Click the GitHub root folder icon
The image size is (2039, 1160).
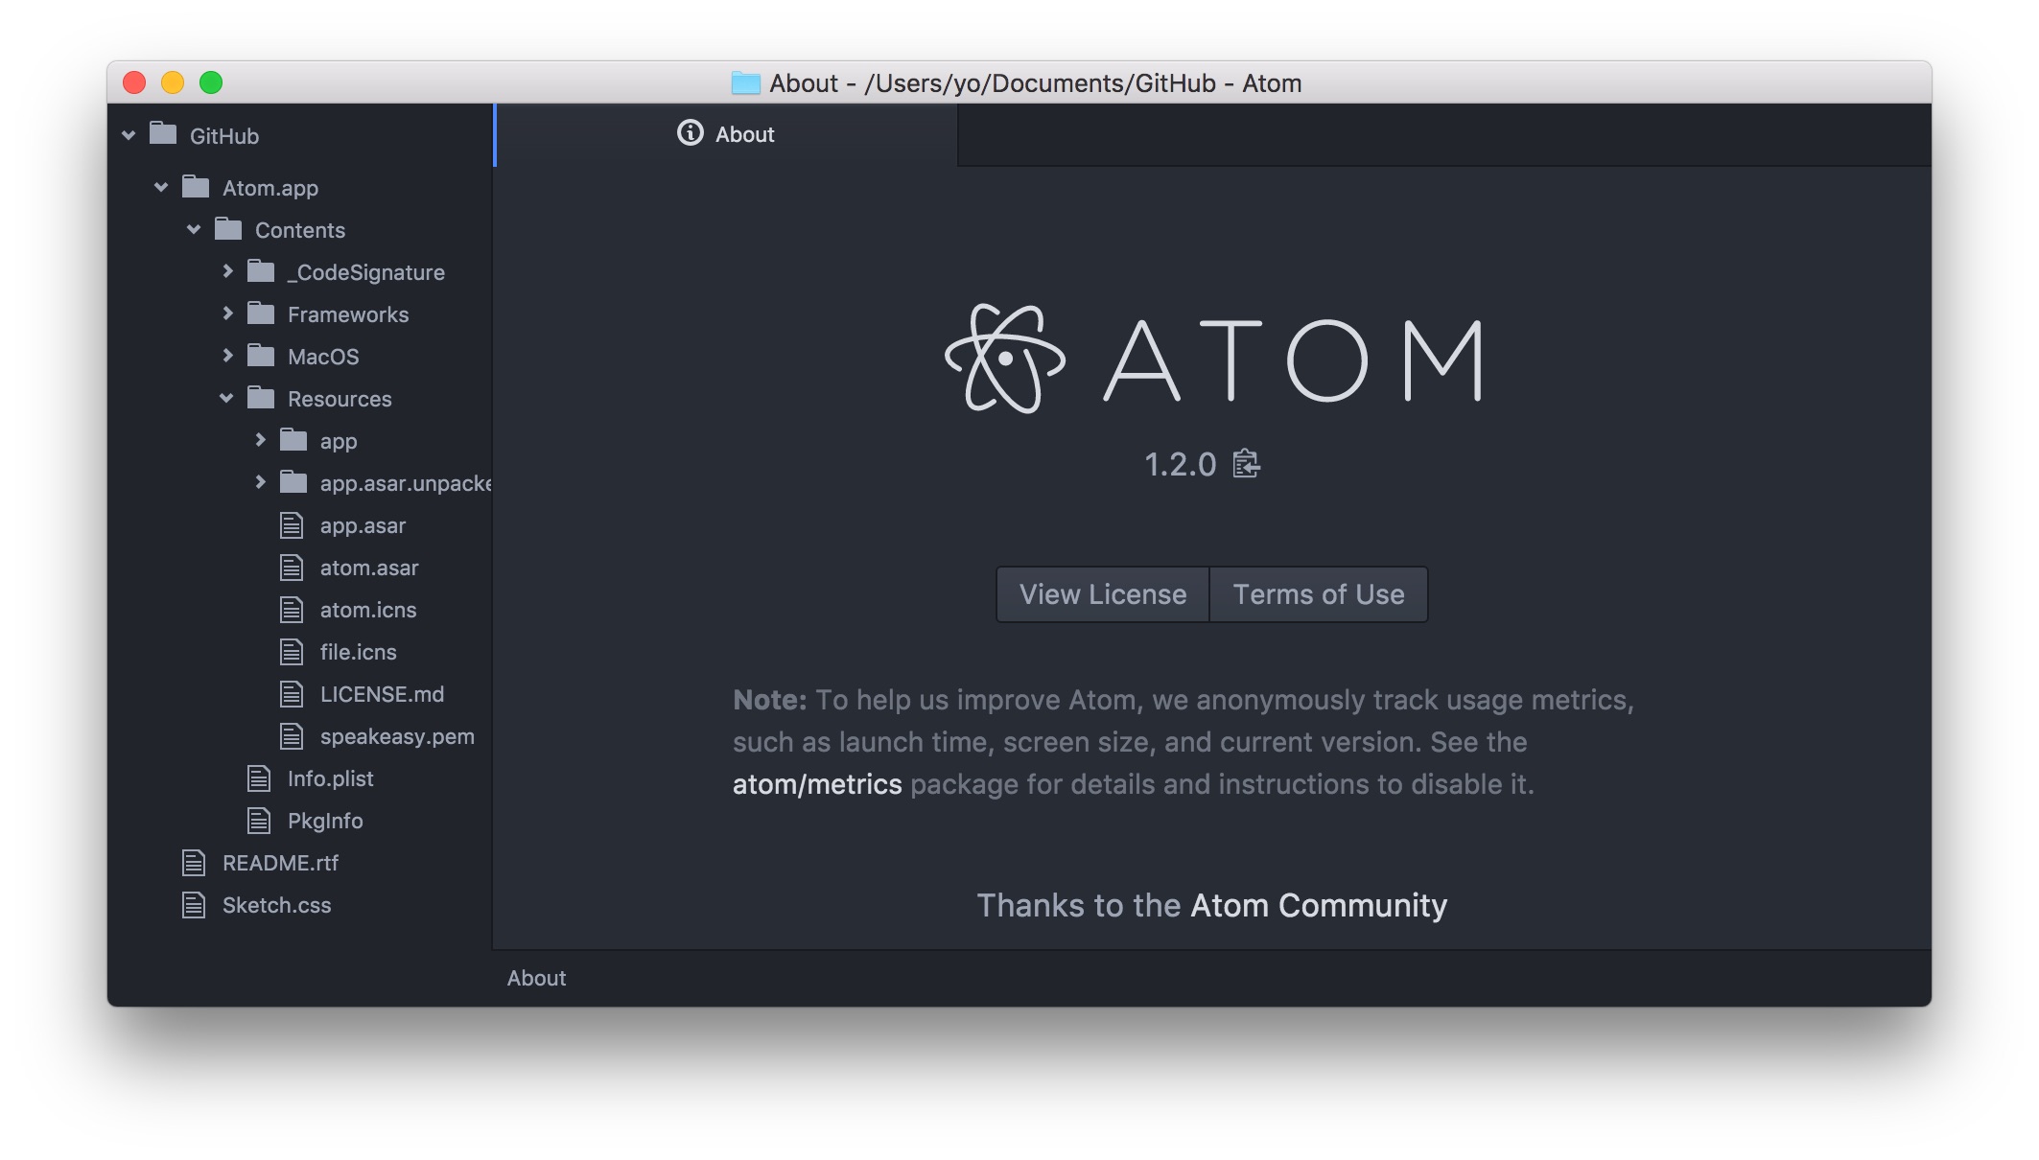tap(163, 134)
